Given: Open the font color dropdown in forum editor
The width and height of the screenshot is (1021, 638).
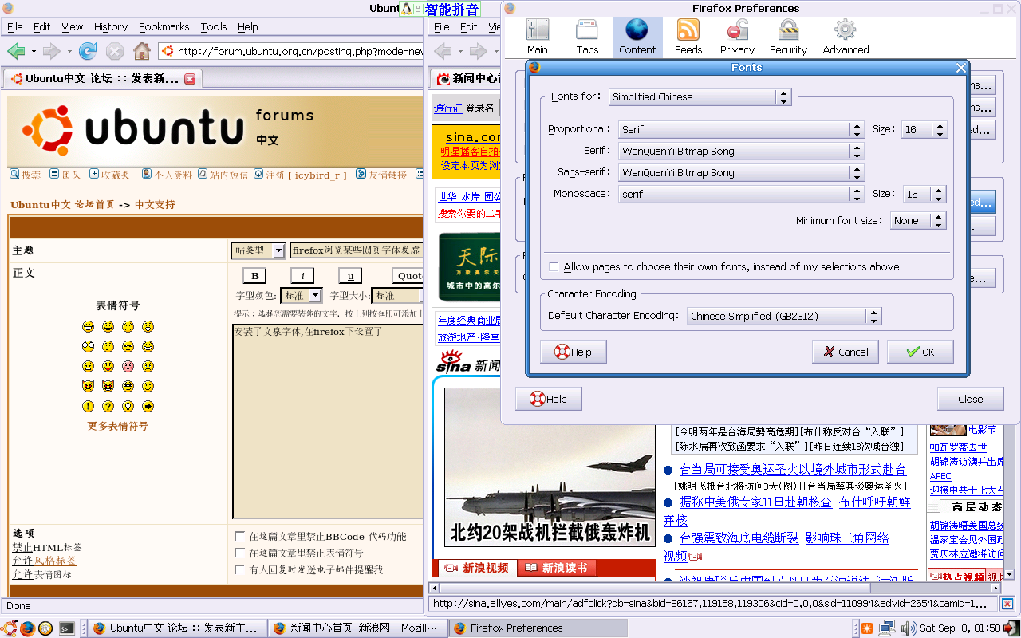Looking at the screenshot, I should pos(301,296).
